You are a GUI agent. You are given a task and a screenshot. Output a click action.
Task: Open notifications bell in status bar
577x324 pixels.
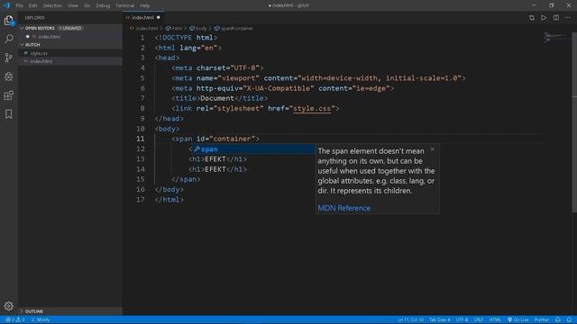pos(569,319)
